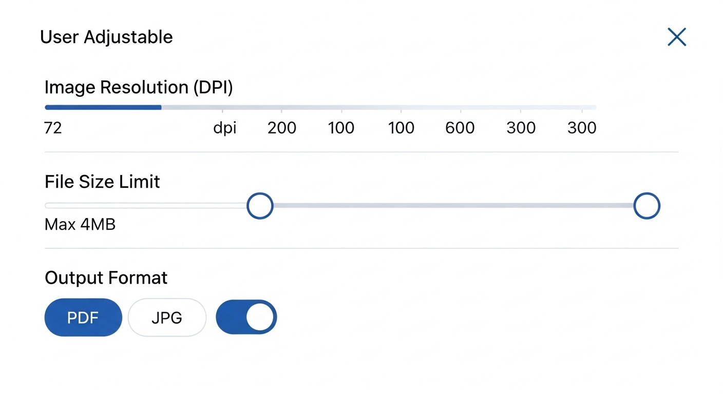
Task: Click end of blue DPI slider fill
Action: click(161, 107)
